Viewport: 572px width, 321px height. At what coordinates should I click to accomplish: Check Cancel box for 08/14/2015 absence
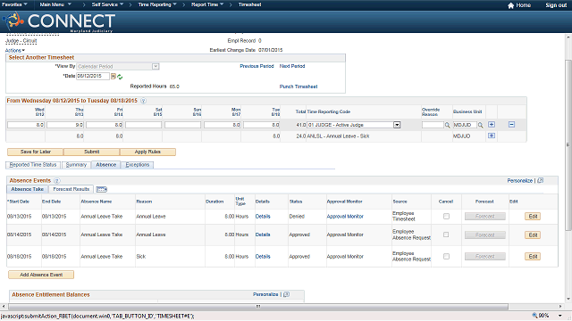[x=446, y=235]
